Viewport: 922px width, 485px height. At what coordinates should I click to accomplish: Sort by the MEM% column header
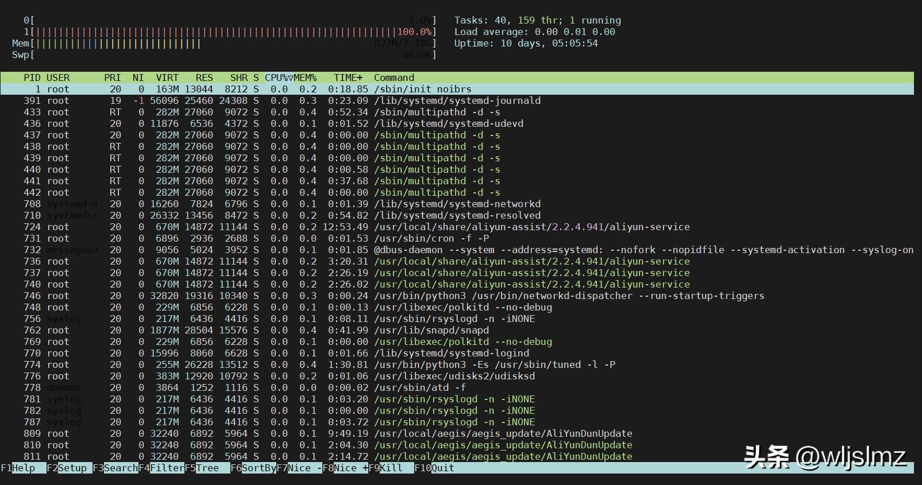[305, 77]
